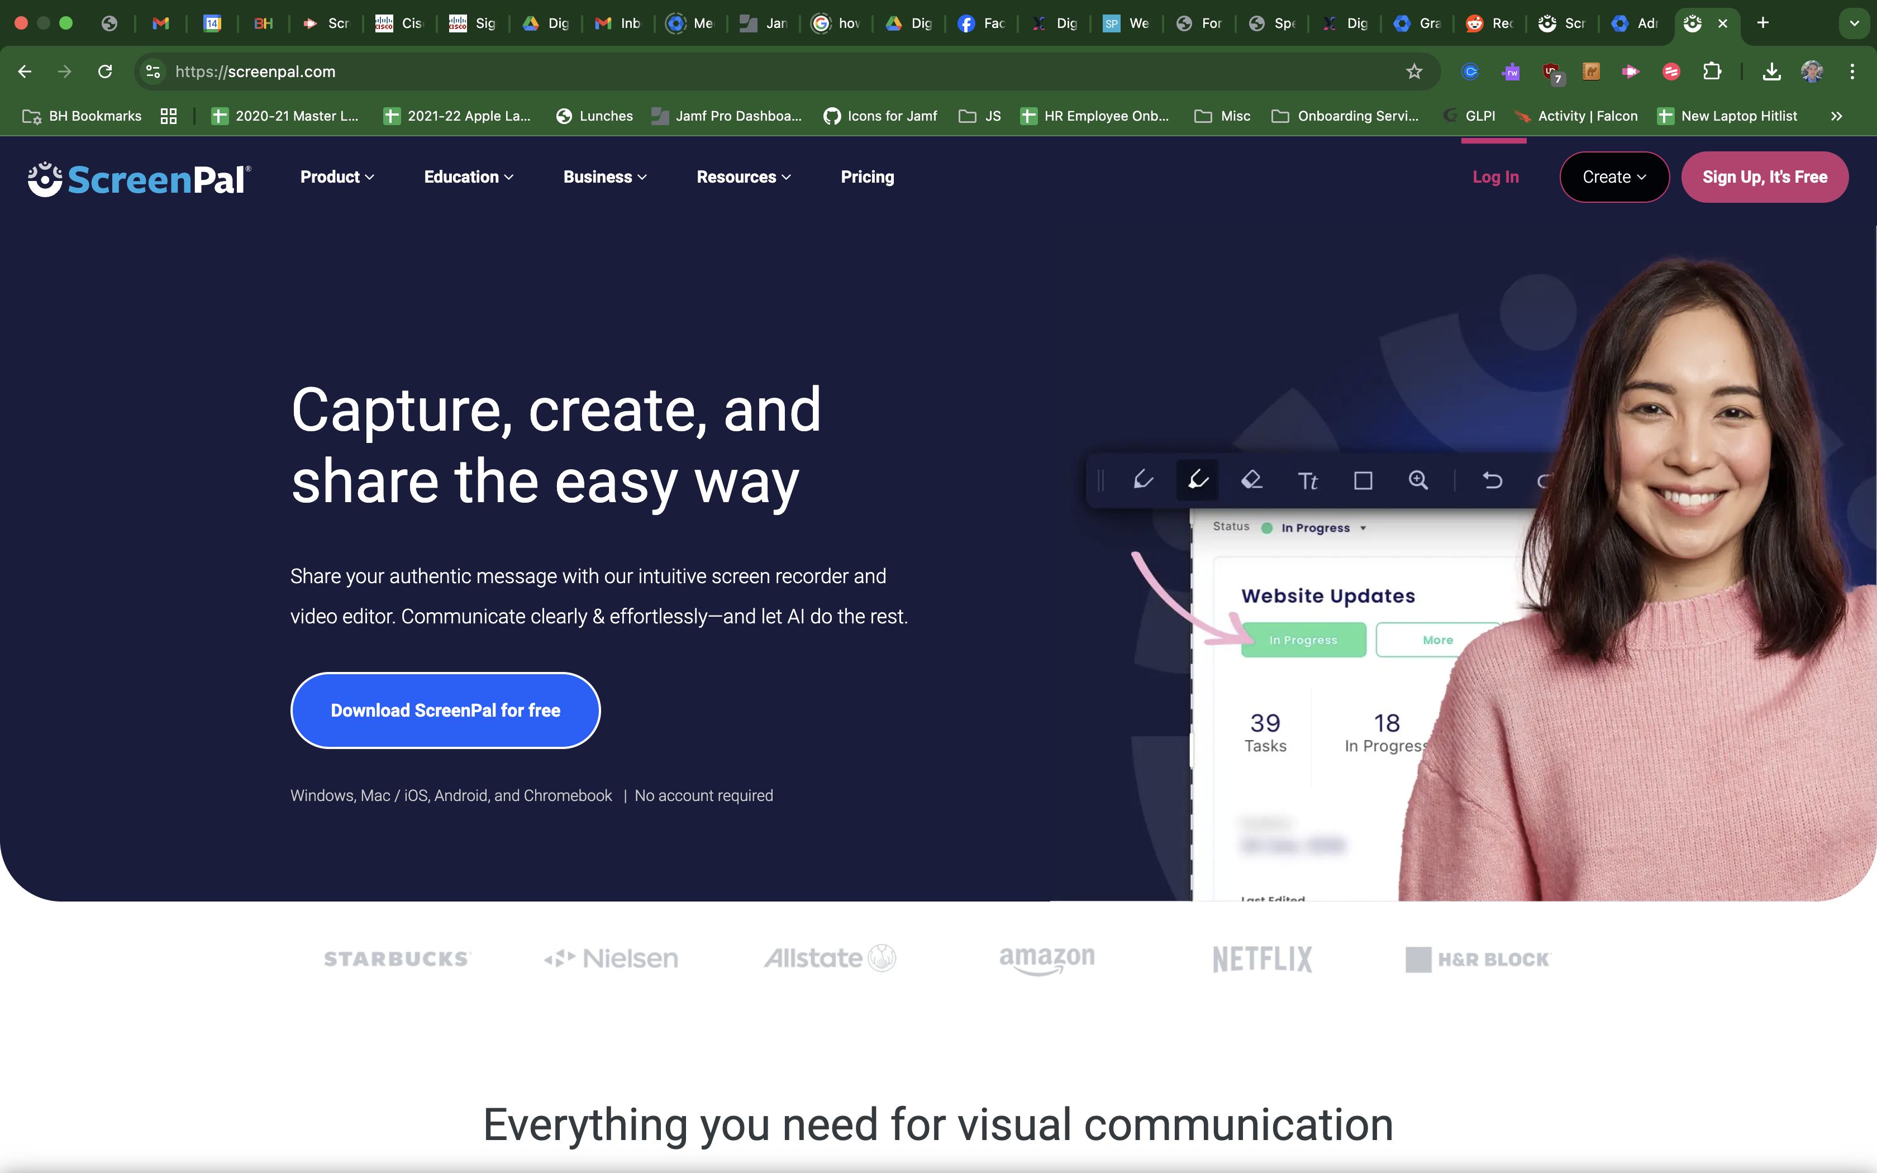The width and height of the screenshot is (1877, 1173).
Task: Open the apps grid bookmark icon
Action: pyautogui.click(x=168, y=116)
